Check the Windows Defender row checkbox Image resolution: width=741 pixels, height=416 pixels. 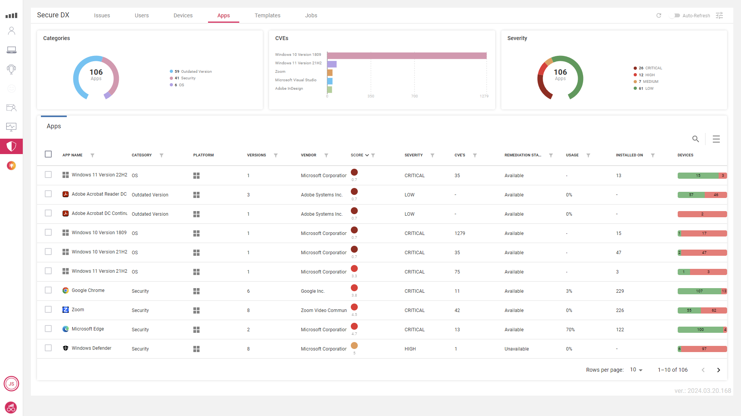coord(48,348)
